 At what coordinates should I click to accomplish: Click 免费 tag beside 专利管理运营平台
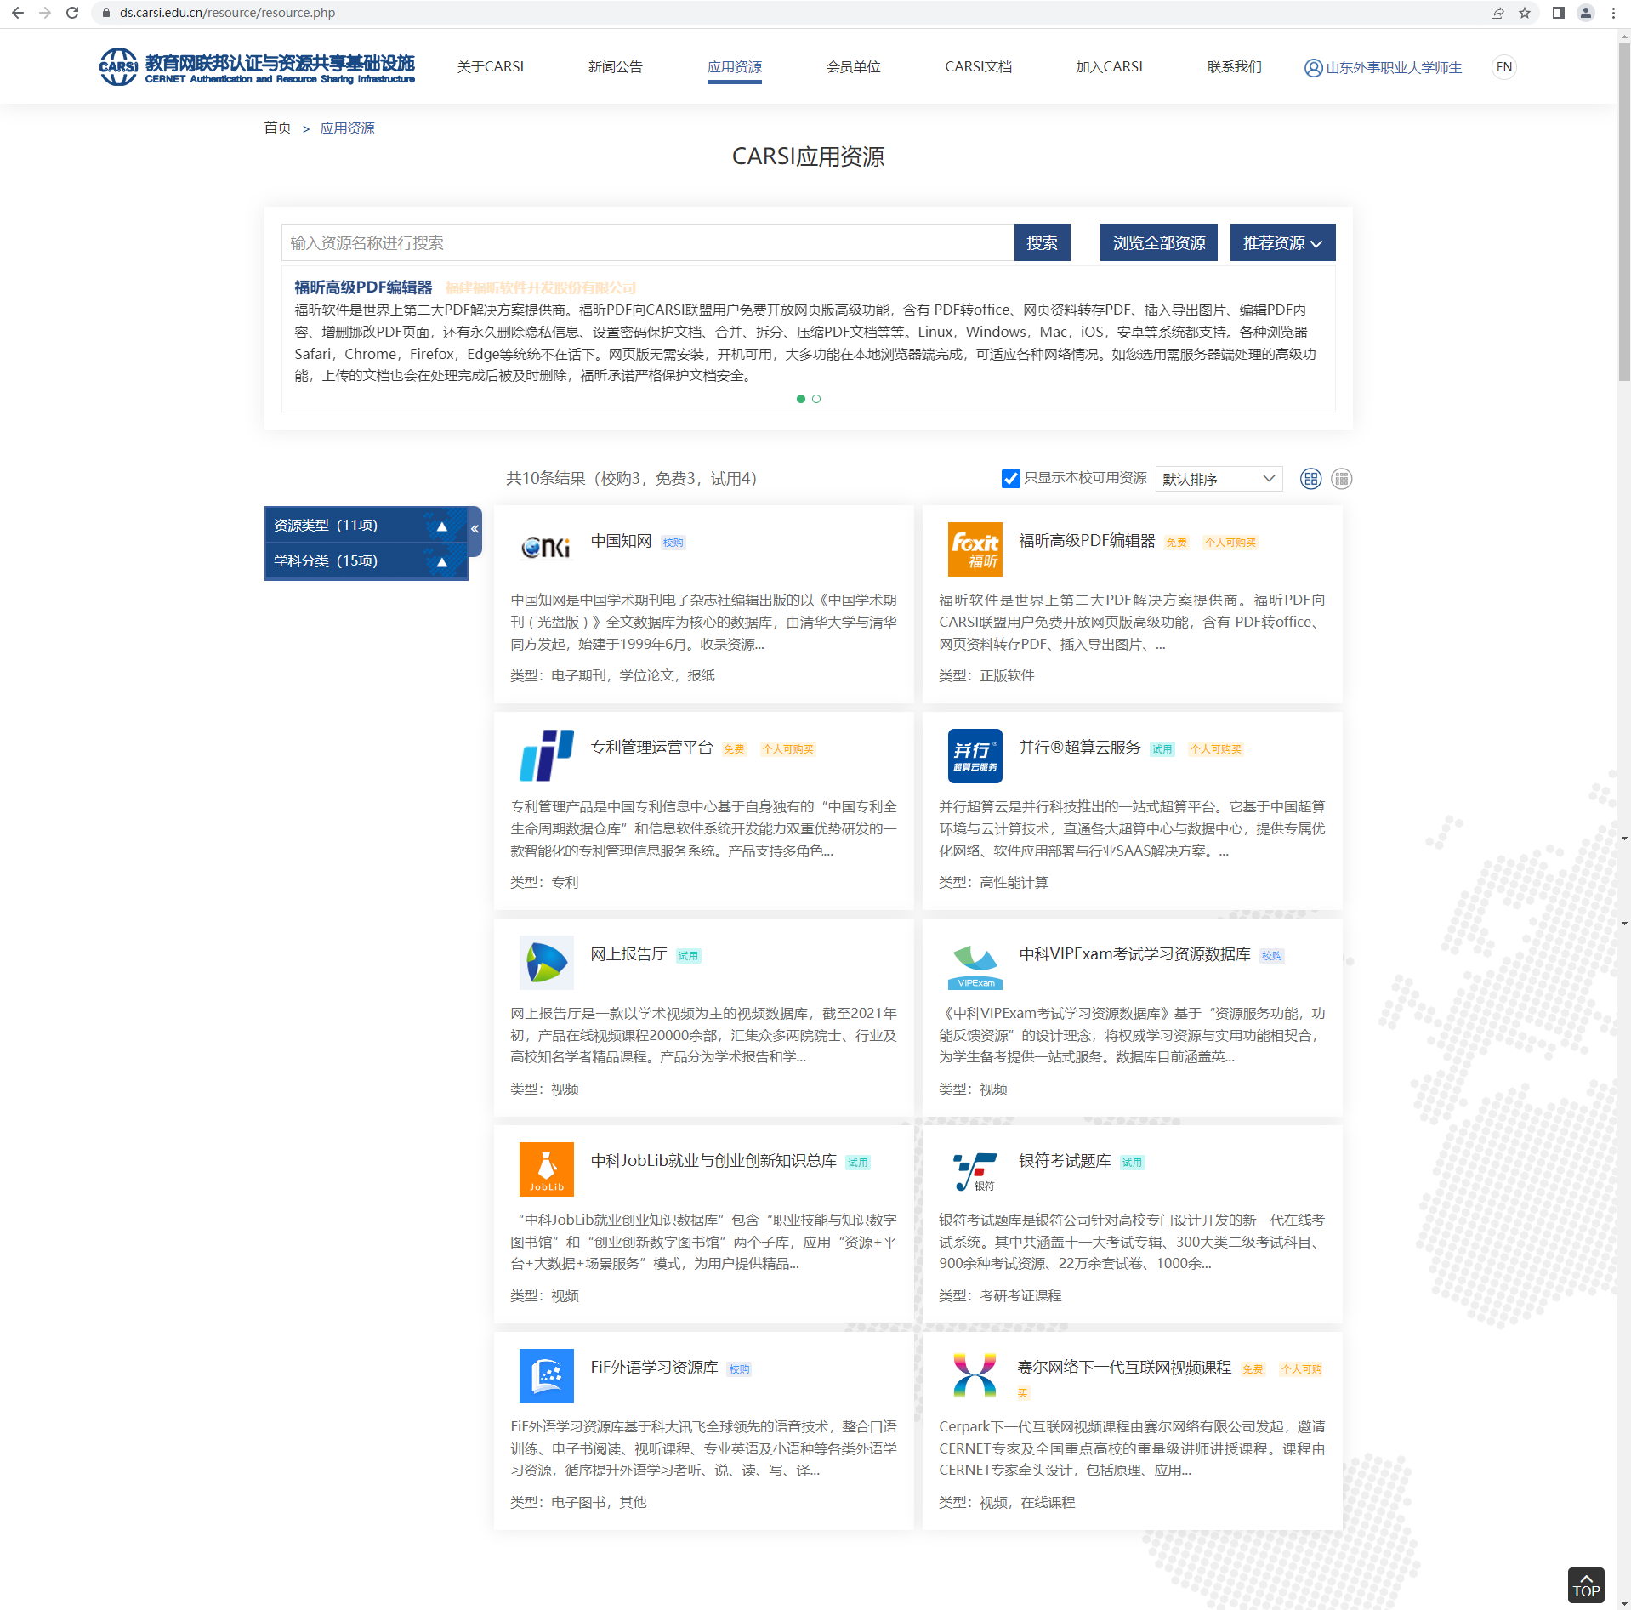coord(734,749)
